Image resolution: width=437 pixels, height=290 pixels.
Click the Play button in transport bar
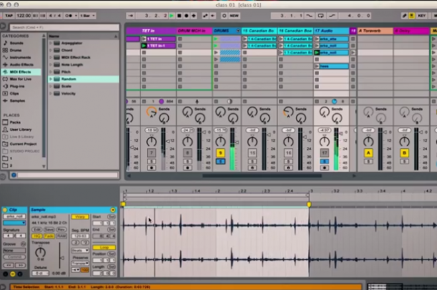pos(172,15)
